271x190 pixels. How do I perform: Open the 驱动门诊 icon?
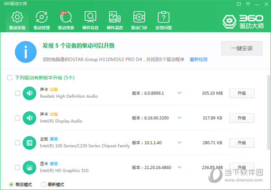pyautogui.click(x=139, y=18)
